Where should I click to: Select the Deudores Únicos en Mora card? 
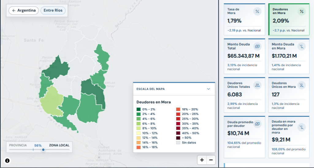point(289,95)
